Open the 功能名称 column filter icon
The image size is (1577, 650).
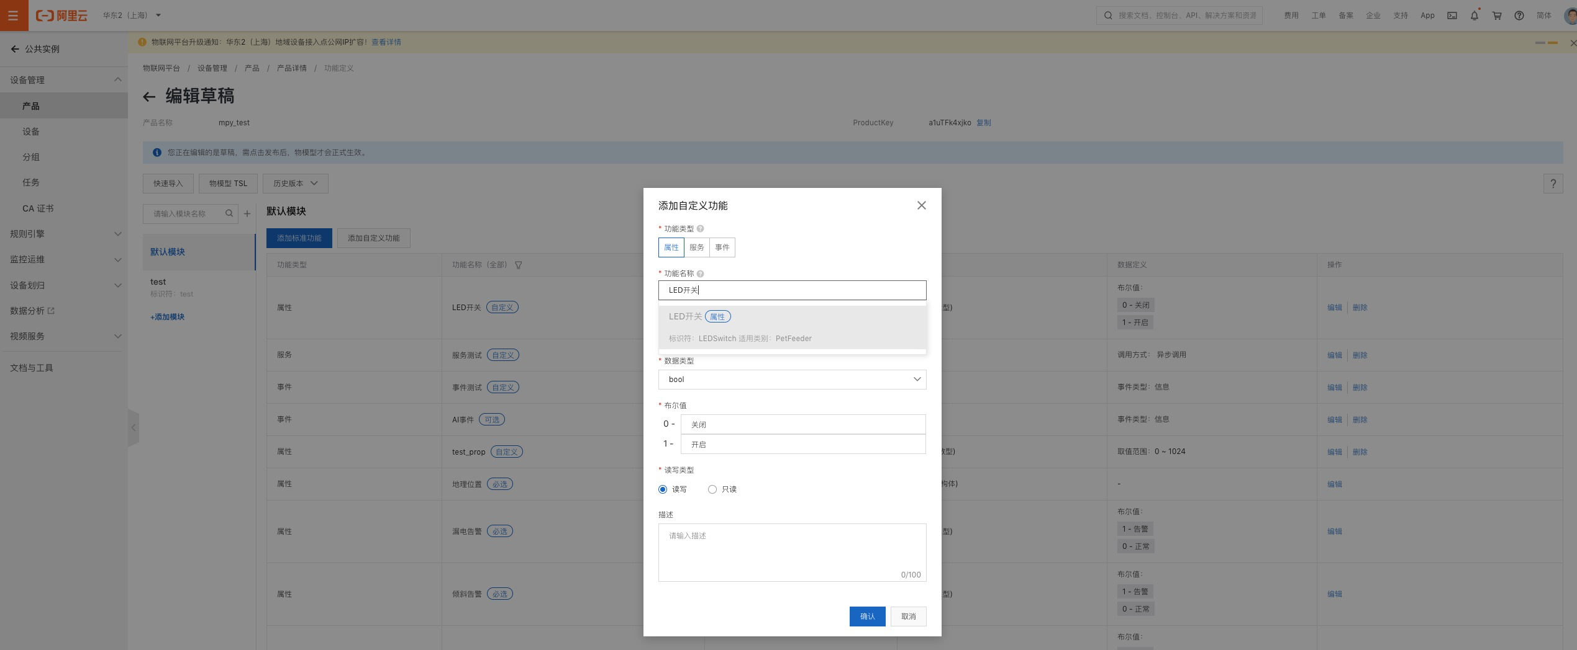tap(519, 265)
